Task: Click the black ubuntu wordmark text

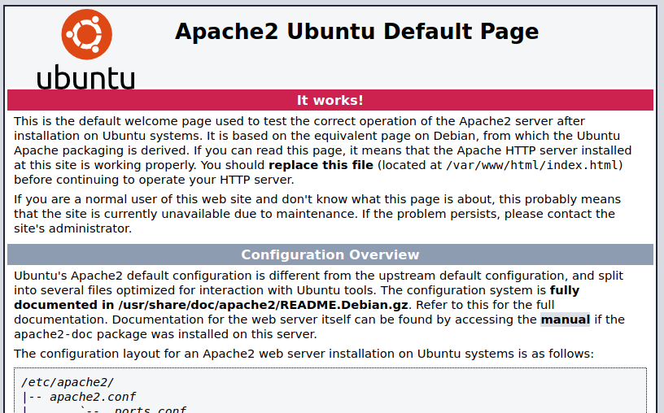Action: [x=85, y=77]
